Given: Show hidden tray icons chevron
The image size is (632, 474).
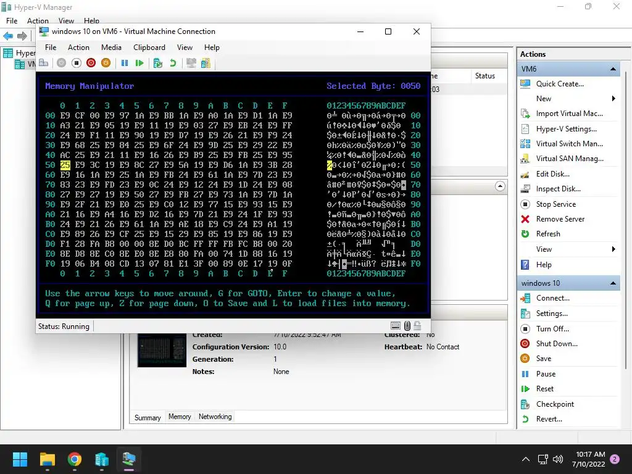Looking at the screenshot, I should 526,459.
